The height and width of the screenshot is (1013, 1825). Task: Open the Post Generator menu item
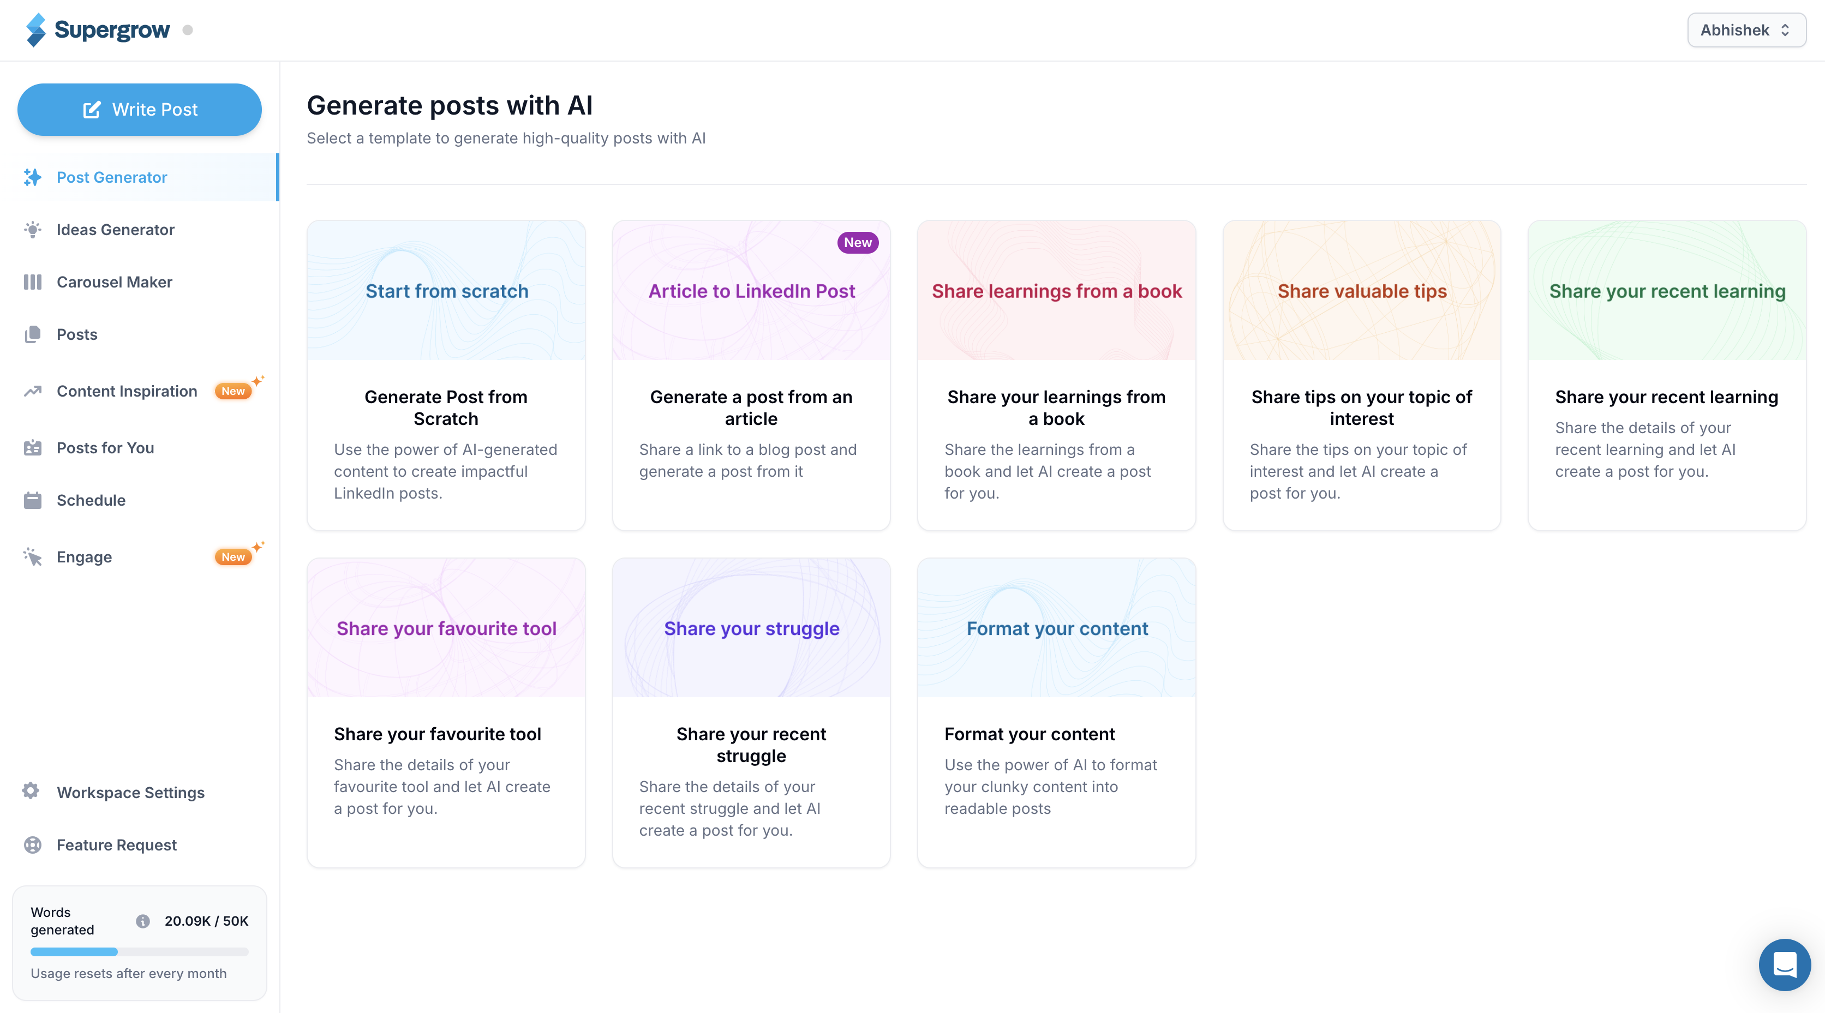coord(112,177)
